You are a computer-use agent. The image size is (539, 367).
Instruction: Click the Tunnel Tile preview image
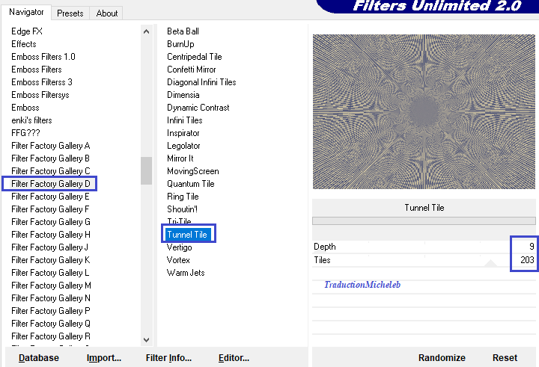coord(424,111)
